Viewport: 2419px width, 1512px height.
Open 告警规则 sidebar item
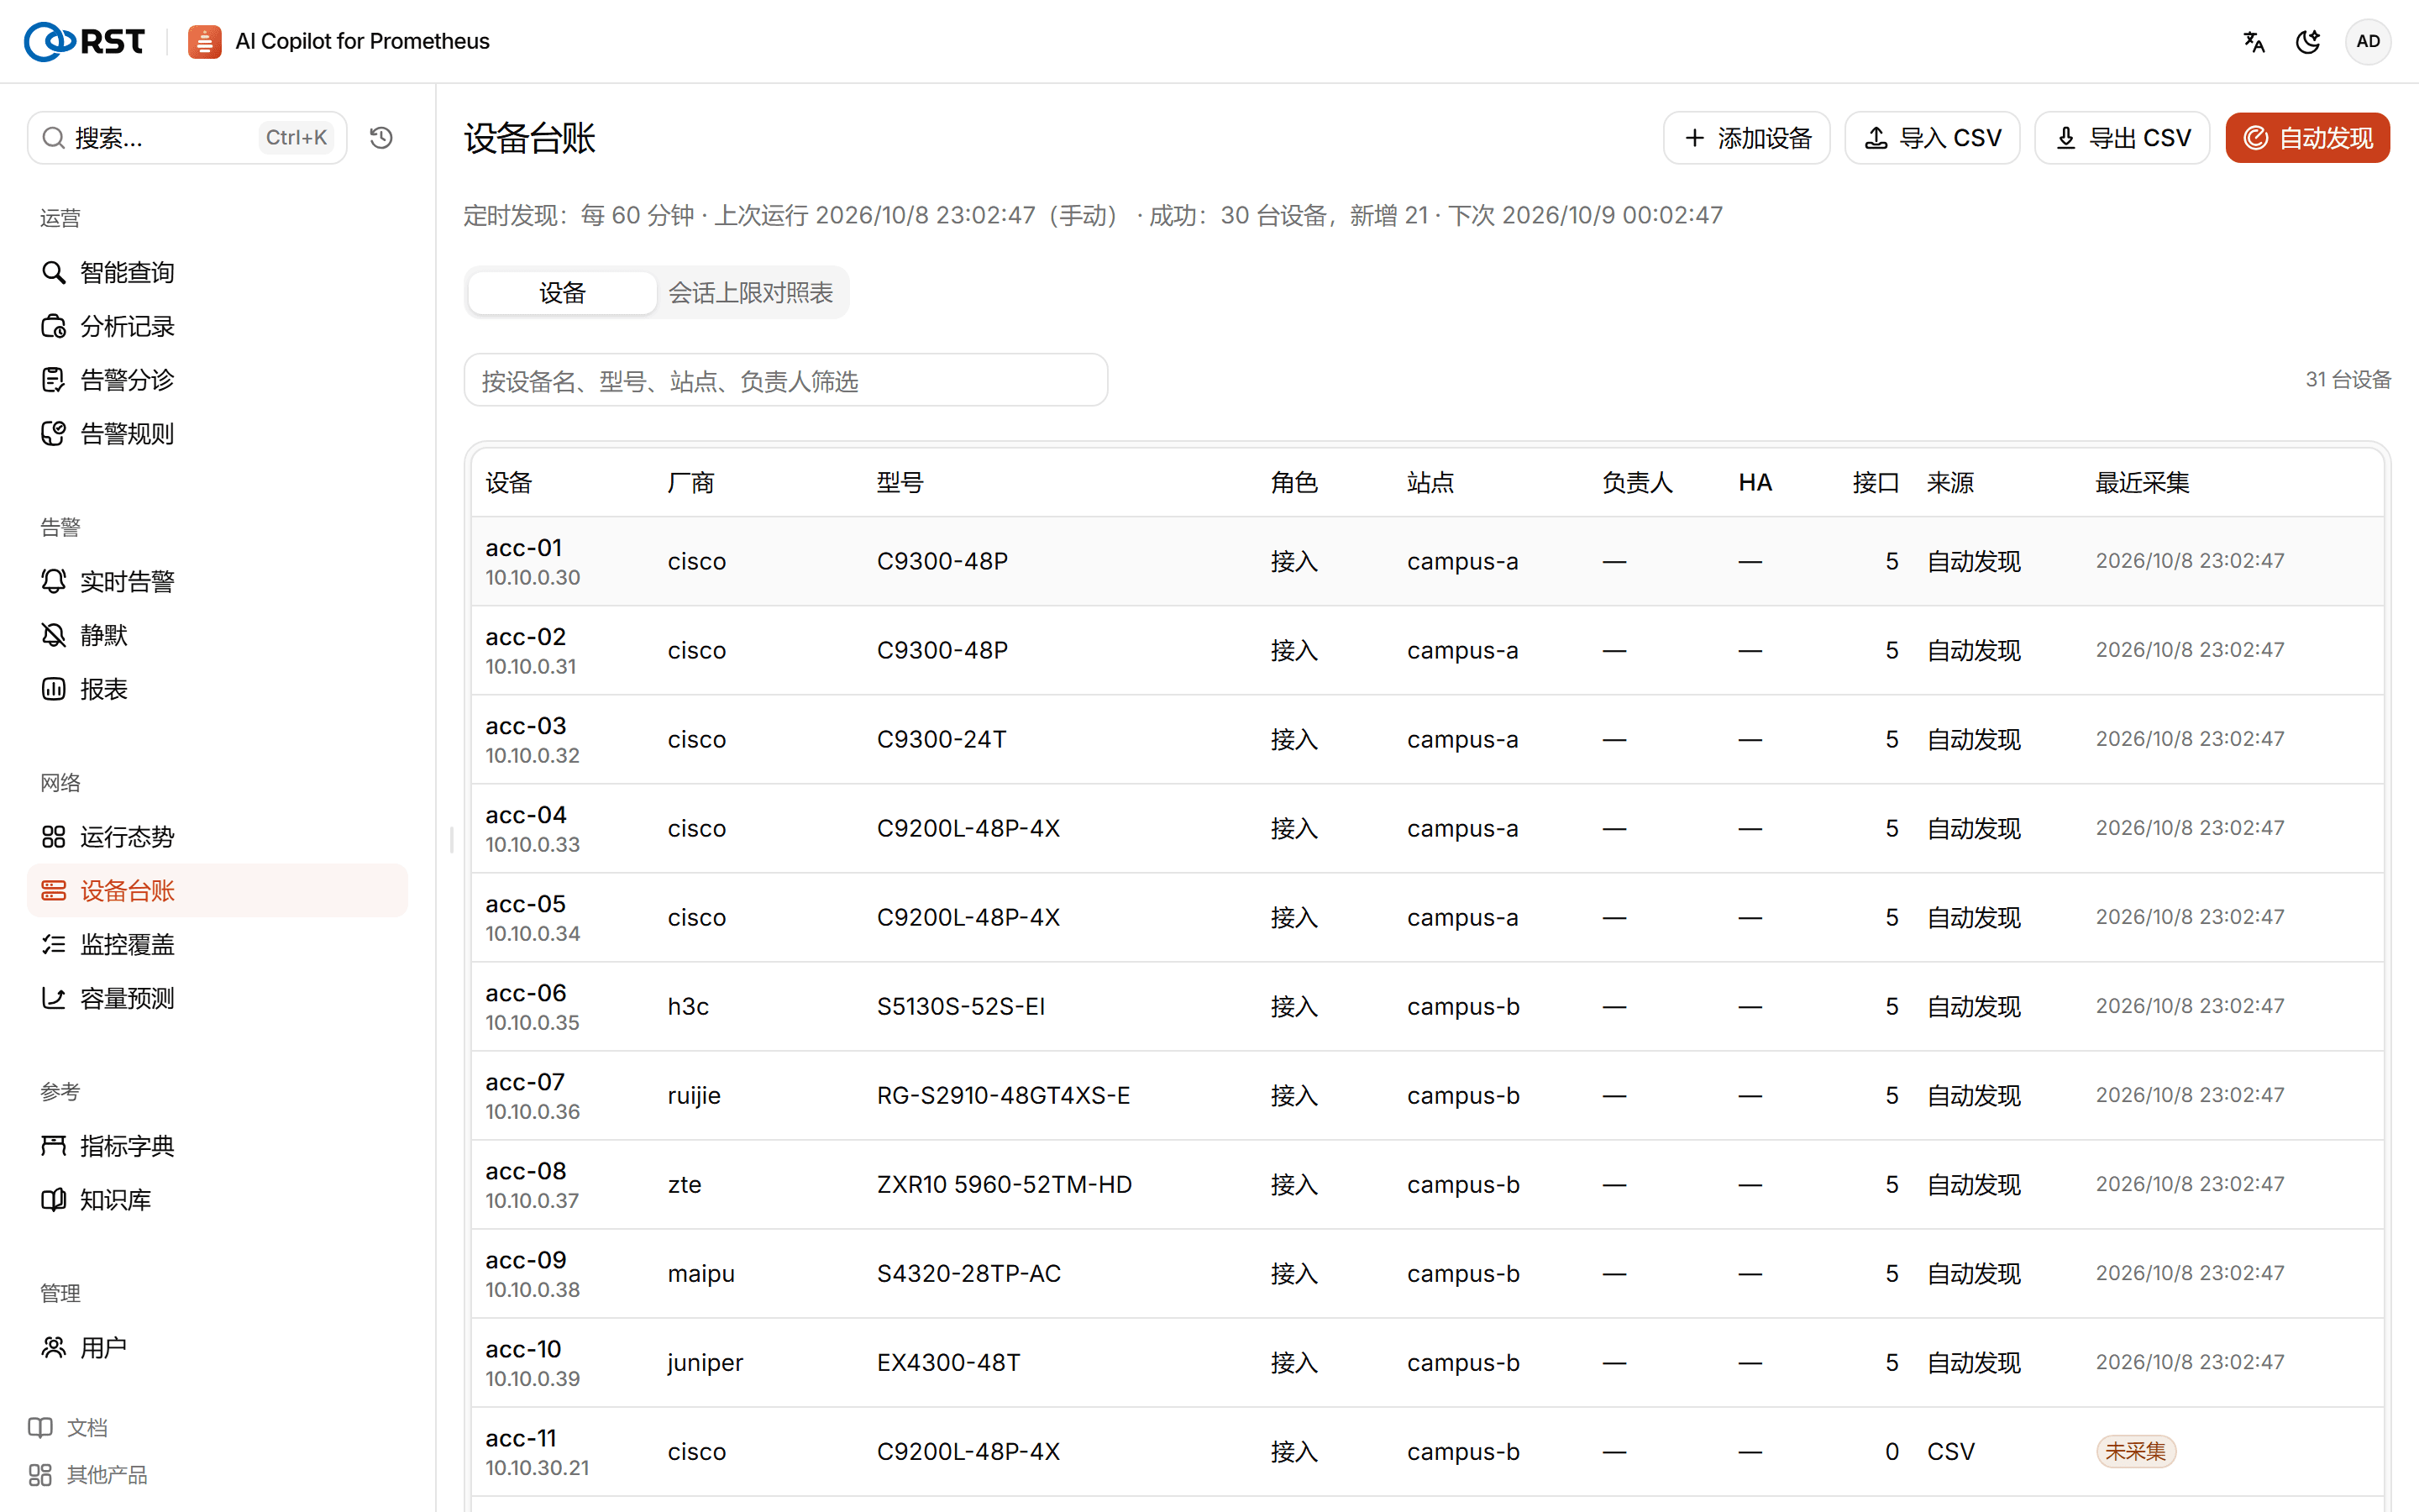(218, 434)
